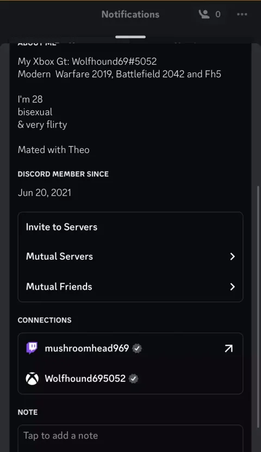This screenshot has height=452, width=261.
Task: Click the Wolfhound695052 Xbox connection
Action: [130, 378]
